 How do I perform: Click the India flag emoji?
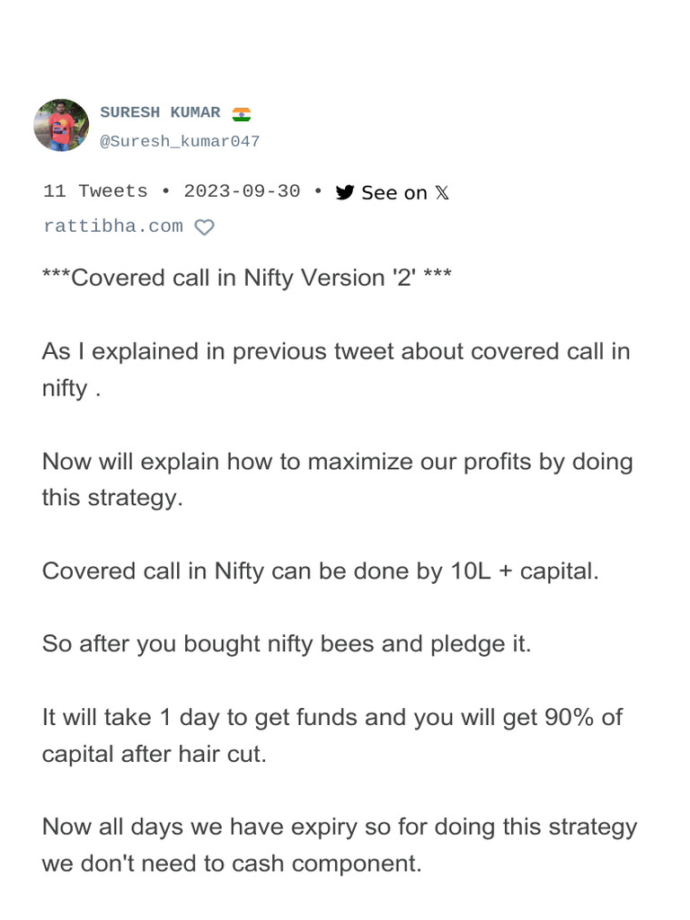[241, 114]
